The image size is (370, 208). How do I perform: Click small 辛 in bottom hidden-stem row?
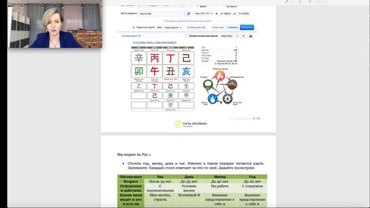pyautogui.click(x=171, y=105)
